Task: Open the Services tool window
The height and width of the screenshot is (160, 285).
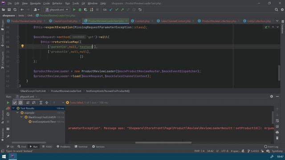Action: 98,147
